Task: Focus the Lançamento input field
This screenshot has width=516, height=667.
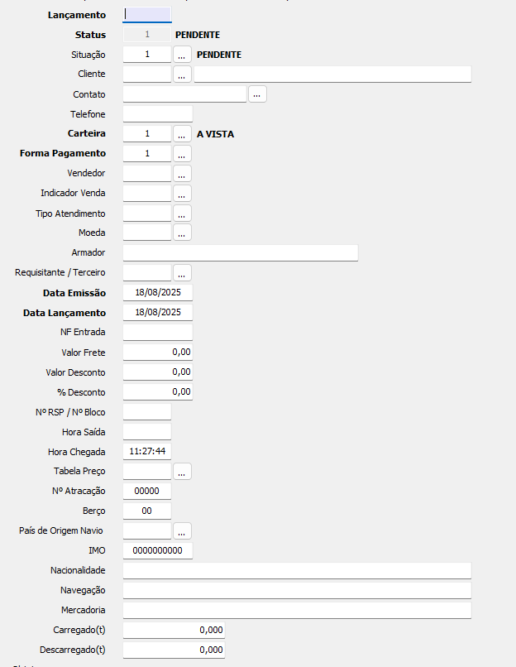Action: (x=147, y=14)
